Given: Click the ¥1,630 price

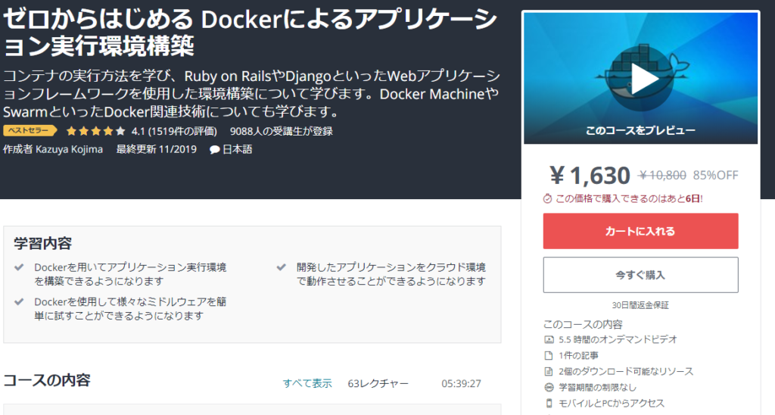Looking at the screenshot, I should 590,175.
